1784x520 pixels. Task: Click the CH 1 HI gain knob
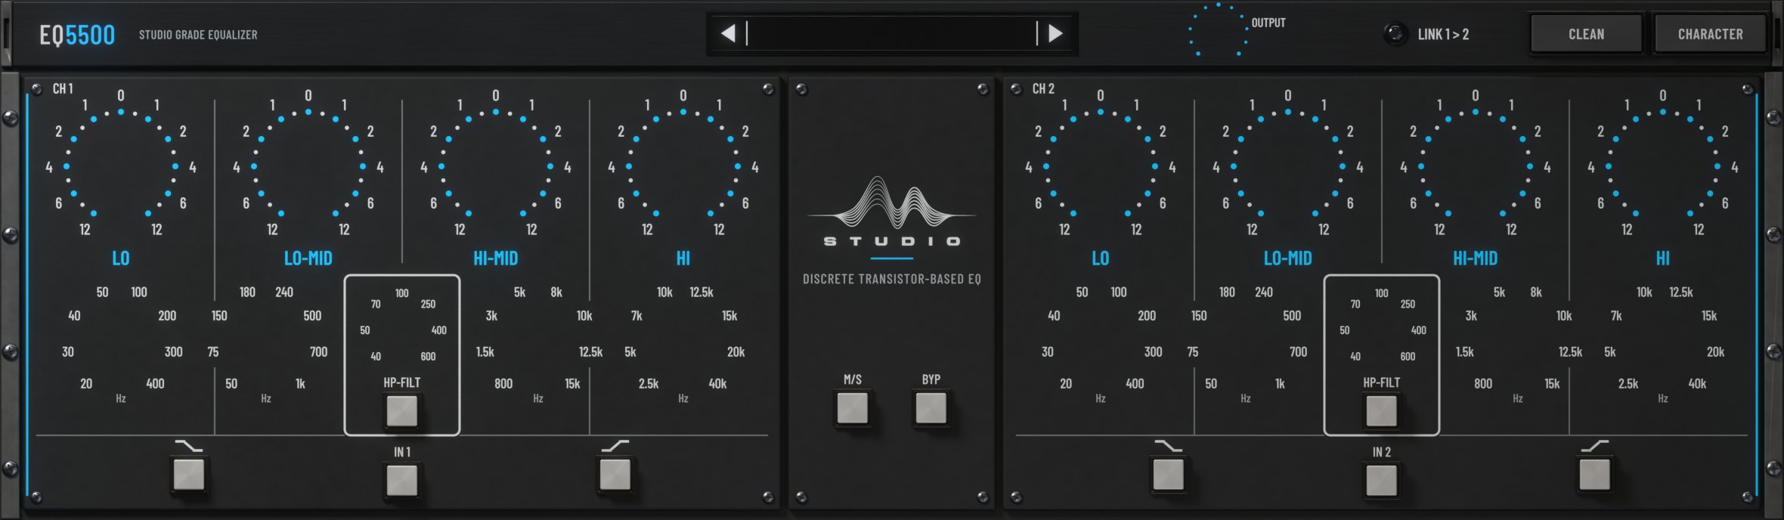tap(683, 165)
